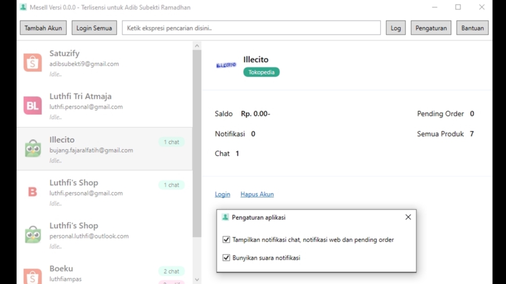Maximize the Mesell window

(x=458, y=7)
